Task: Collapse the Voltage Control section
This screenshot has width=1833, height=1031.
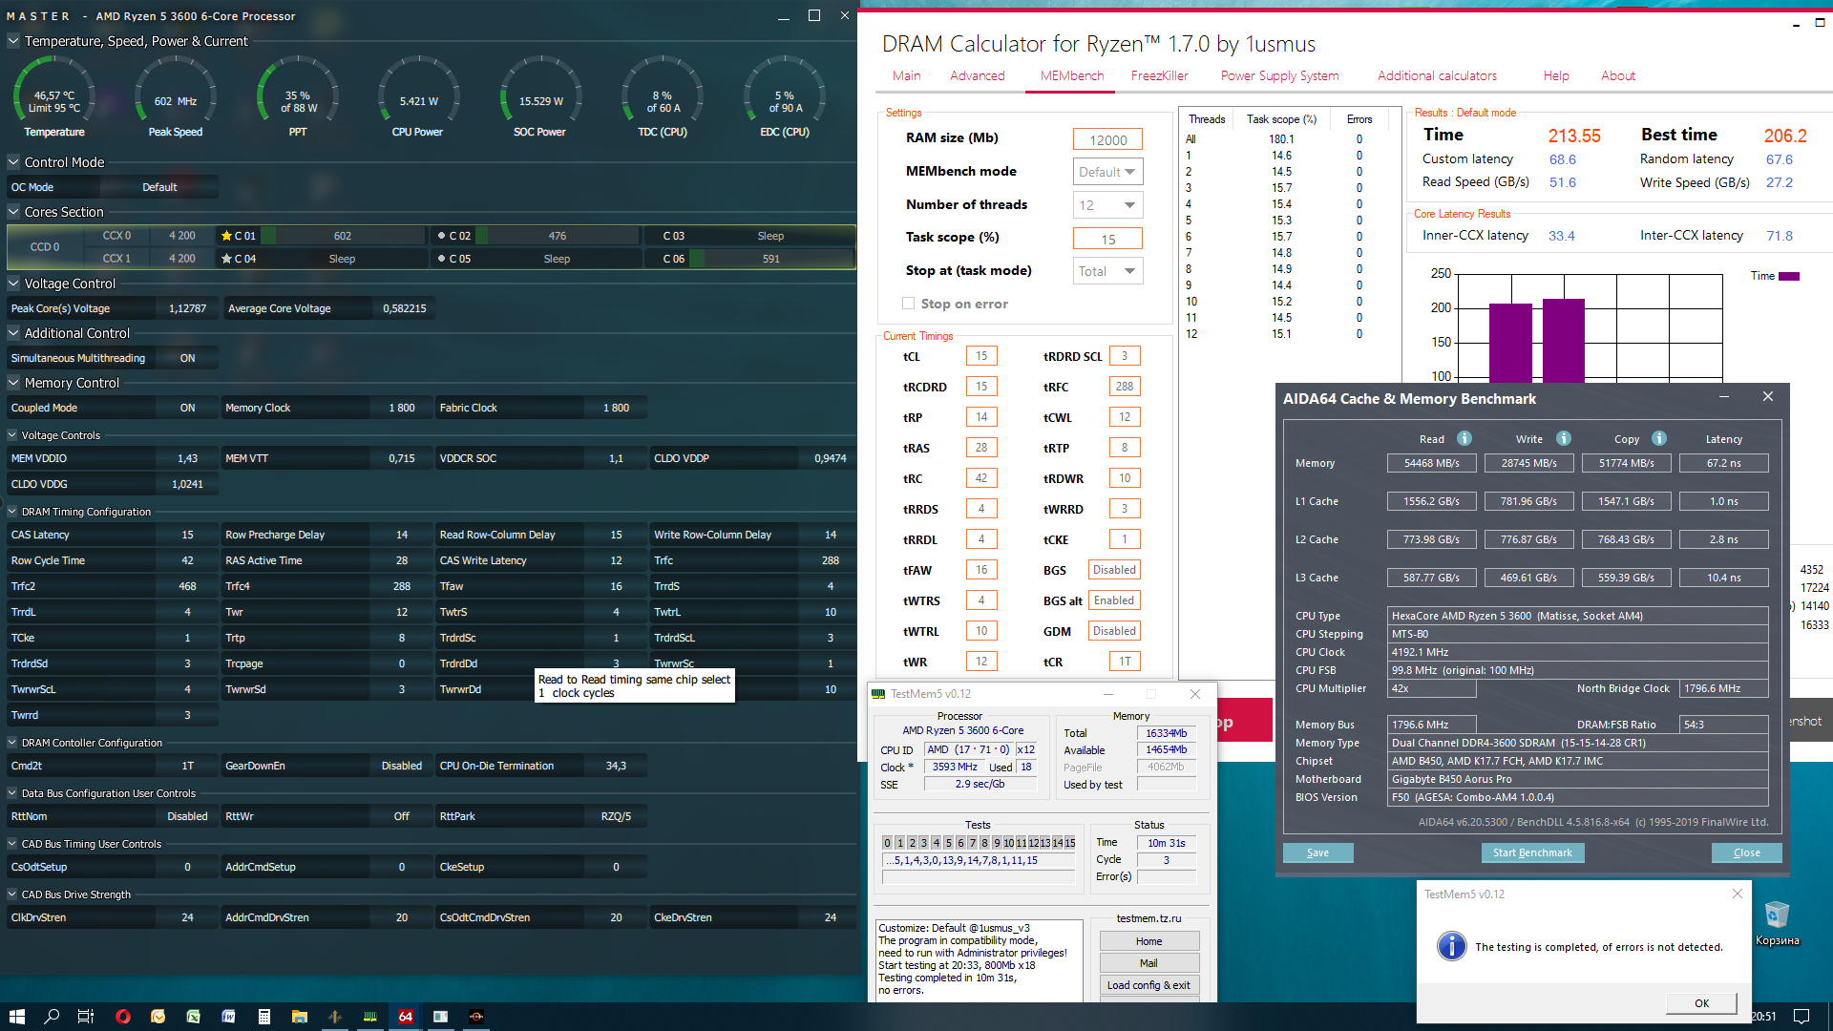Action: point(14,284)
